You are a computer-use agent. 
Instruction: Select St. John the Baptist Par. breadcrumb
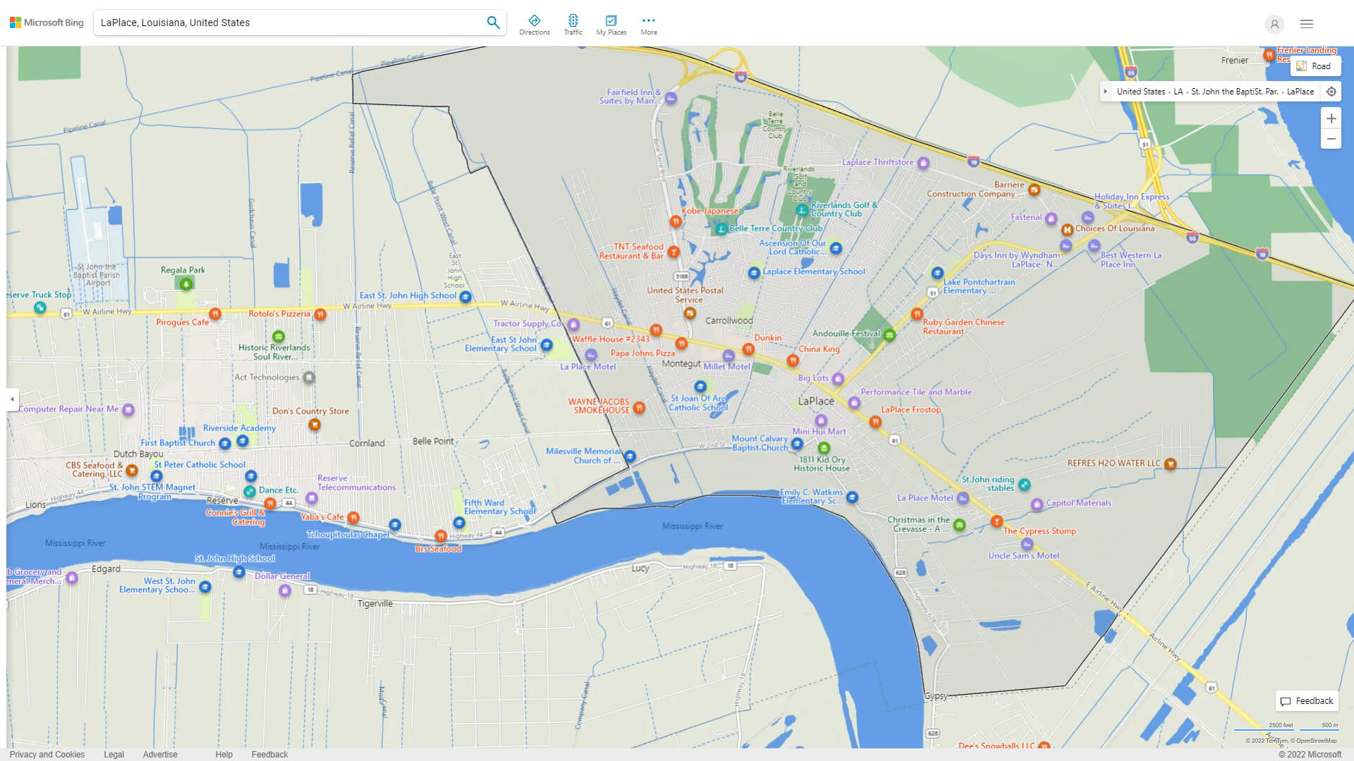[1234, 92]
